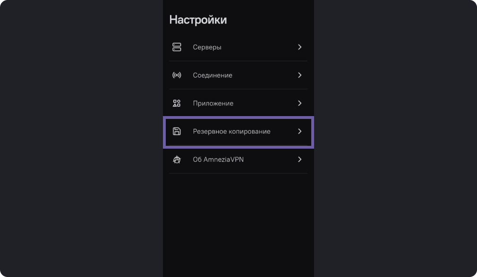Click the Серверы server stack icon

pyautogui.click(x=177, y=47)
